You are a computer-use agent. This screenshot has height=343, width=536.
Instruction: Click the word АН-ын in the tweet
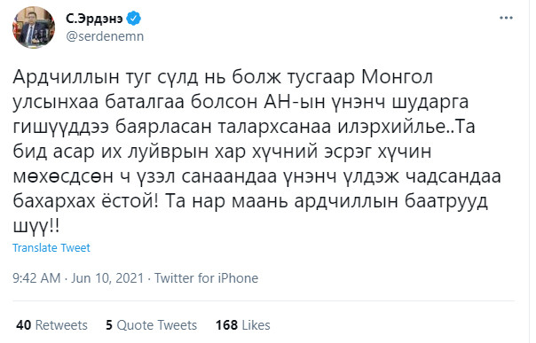(x=295, y=102)
